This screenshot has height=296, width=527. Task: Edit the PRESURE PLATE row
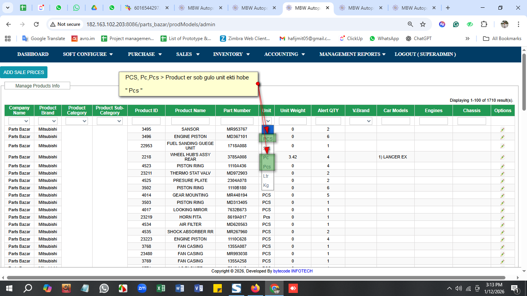(502, 181)
